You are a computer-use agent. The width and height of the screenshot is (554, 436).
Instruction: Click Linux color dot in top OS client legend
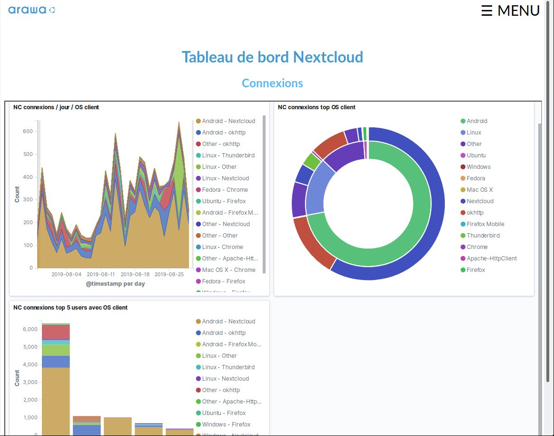coord(463,133)
